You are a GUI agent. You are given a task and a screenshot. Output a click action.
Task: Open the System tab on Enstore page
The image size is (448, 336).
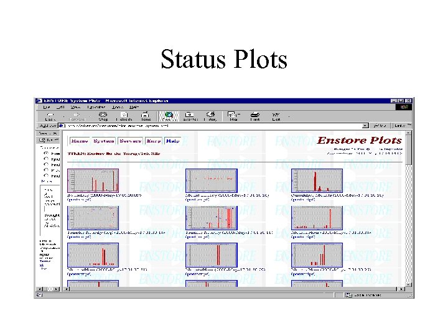104,141
